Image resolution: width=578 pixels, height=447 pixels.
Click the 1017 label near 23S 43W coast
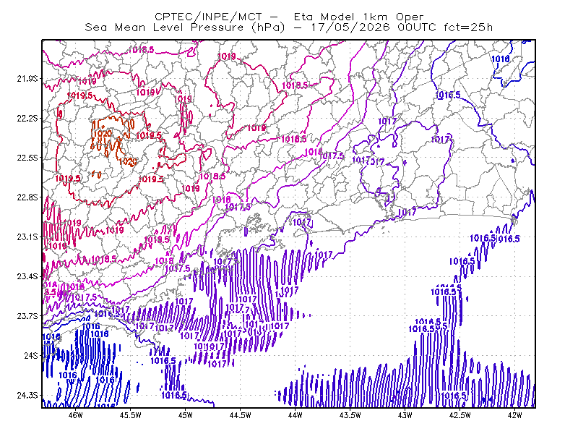point(407,212)
